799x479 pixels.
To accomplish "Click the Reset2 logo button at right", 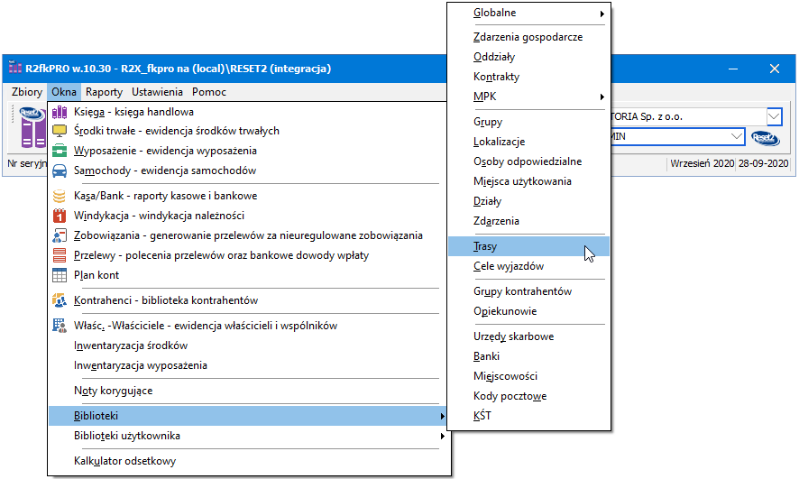I will pyautogui.click(x=766, y=137).
